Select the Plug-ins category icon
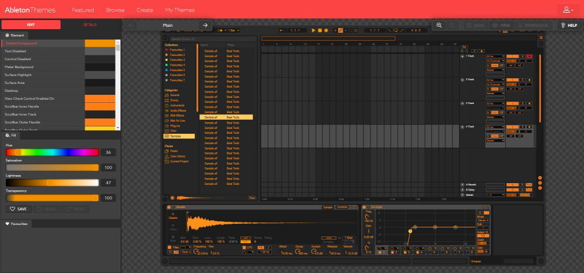The image size is (584, 273). tap(167, 126)
